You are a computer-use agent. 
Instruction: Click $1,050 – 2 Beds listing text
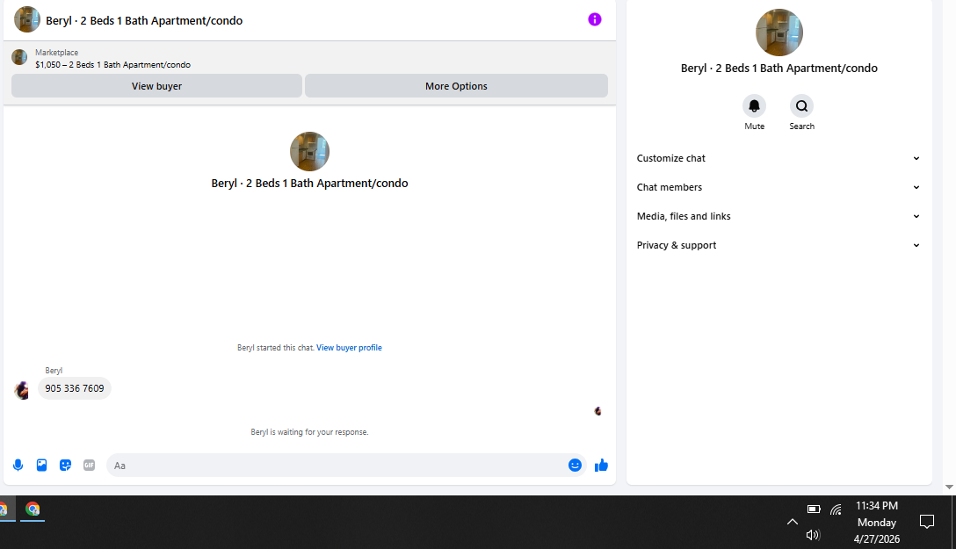(x=112, y=65)
